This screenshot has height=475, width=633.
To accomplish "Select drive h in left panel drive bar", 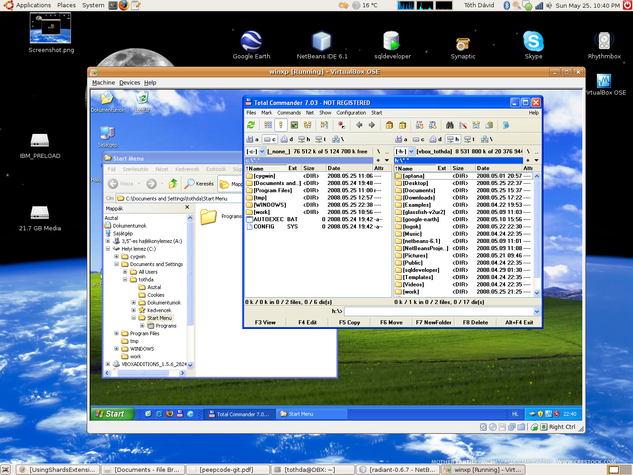I will click(304, 139).
